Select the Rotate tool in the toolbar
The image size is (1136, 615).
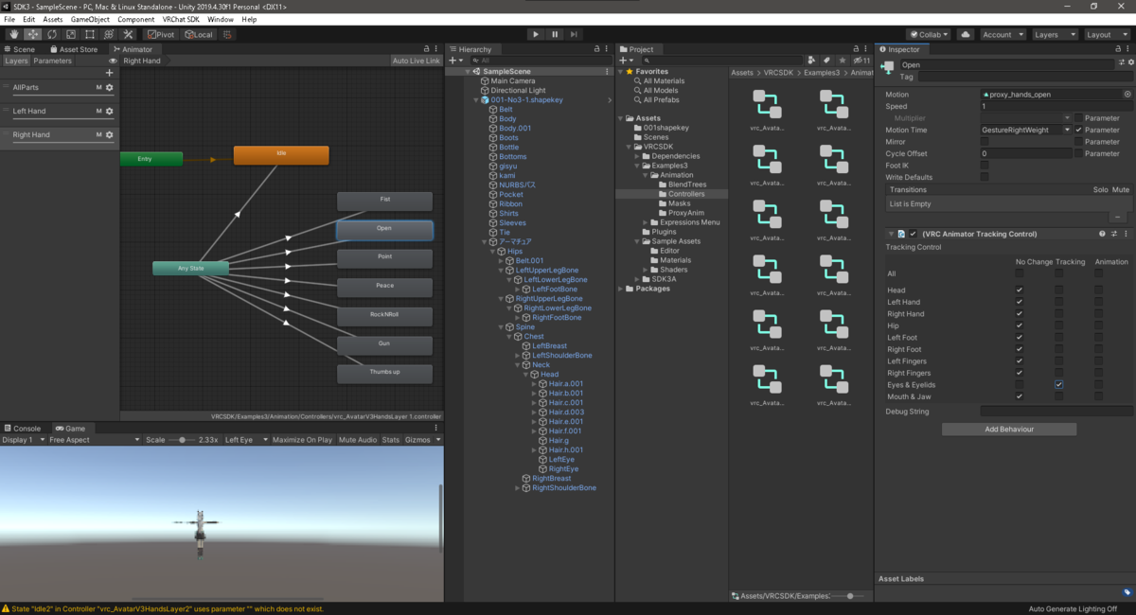click(x=51, y=34)
